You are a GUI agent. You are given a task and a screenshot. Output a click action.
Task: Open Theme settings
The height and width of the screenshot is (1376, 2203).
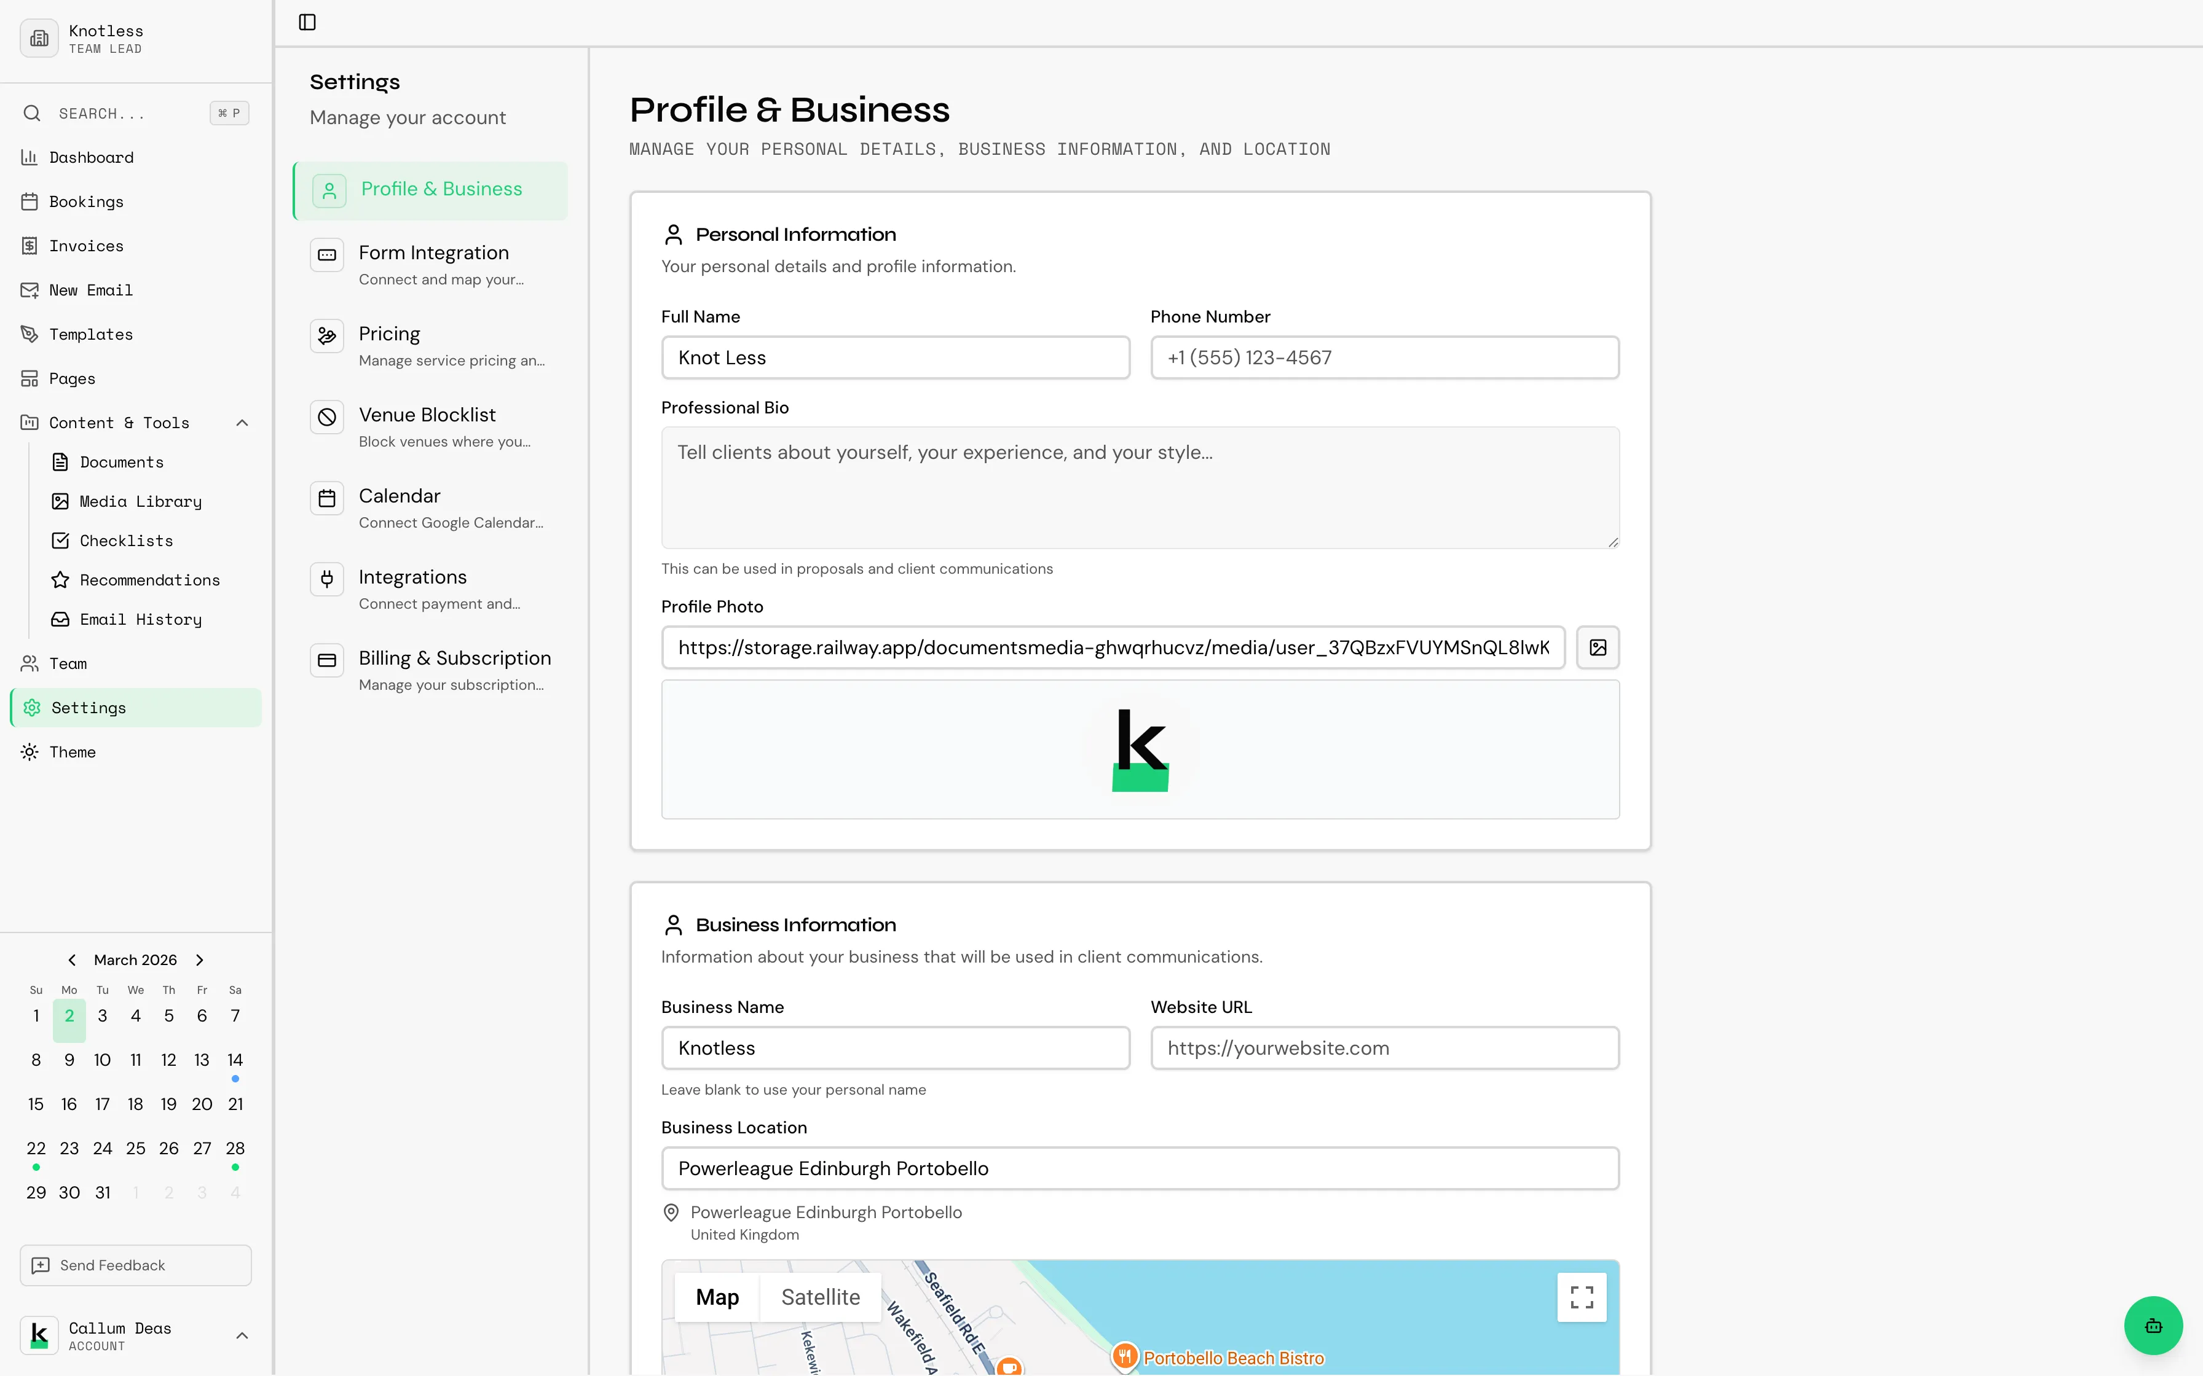pyautogui.click(x=73, y=752)
